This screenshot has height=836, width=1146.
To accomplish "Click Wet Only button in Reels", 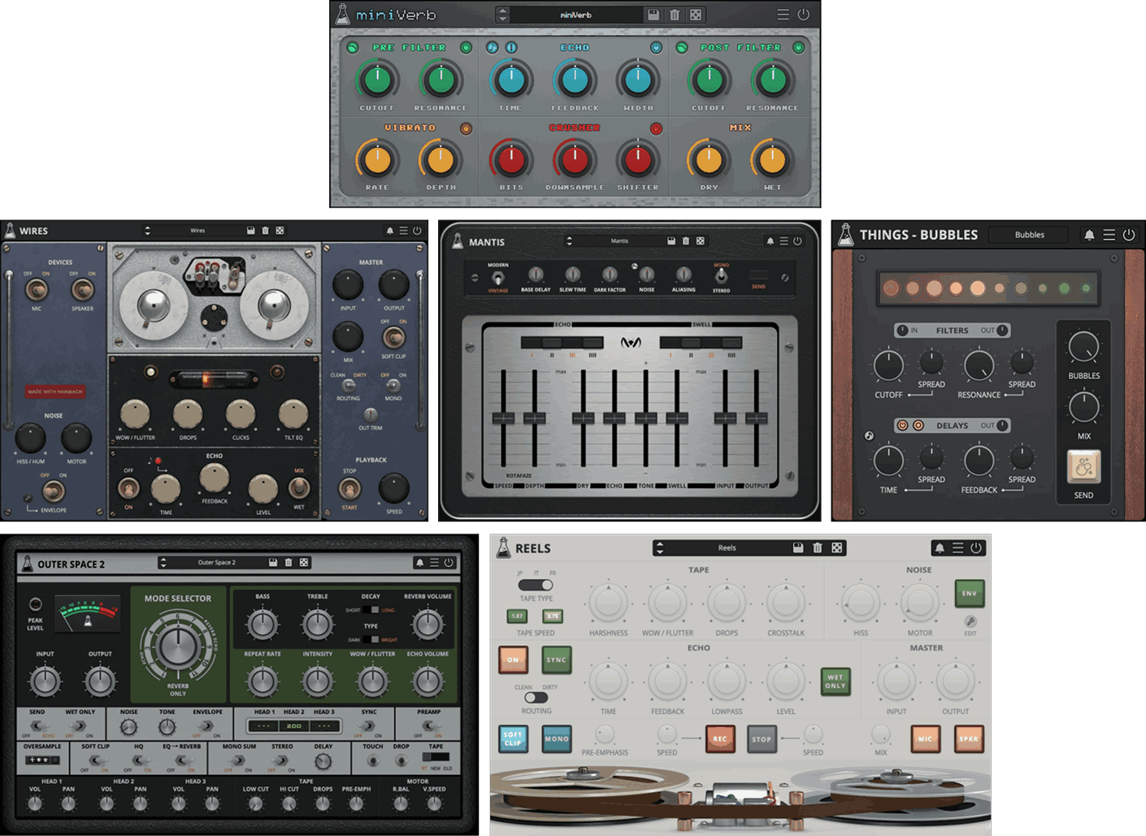I will [x=836, y=681].
